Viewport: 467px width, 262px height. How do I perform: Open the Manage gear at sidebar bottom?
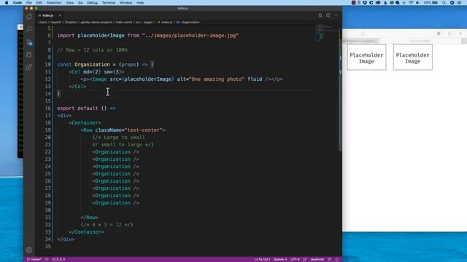point(29,250)
